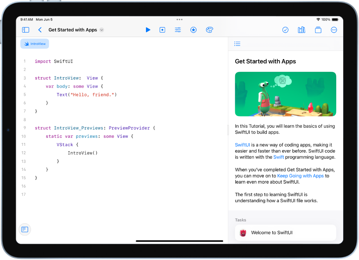This screenshot has height=260, width=359.
Task: Toggle the sidebar panel icon
Action: point(25,30)
